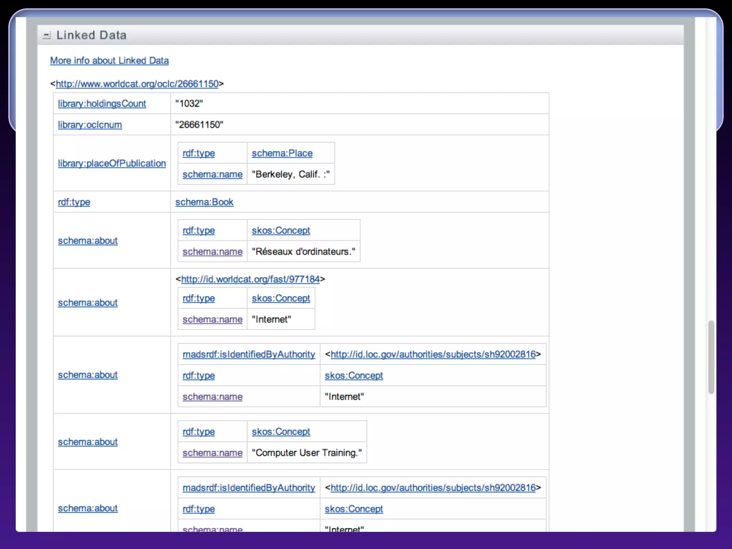Click schema:name beside Berkeley, Calif.
This screenshot has width=732, height=549.
click(x=212, y=174)
